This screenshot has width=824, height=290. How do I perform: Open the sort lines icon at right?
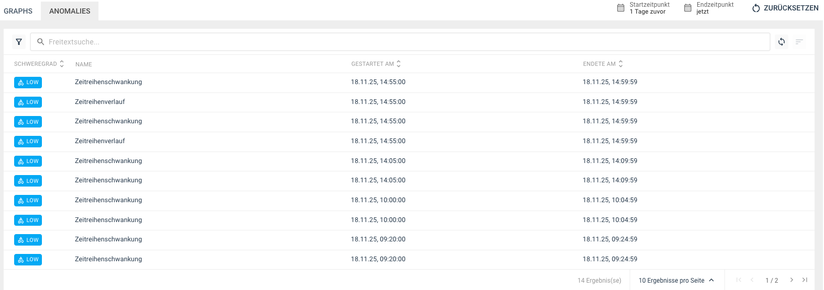799,42
